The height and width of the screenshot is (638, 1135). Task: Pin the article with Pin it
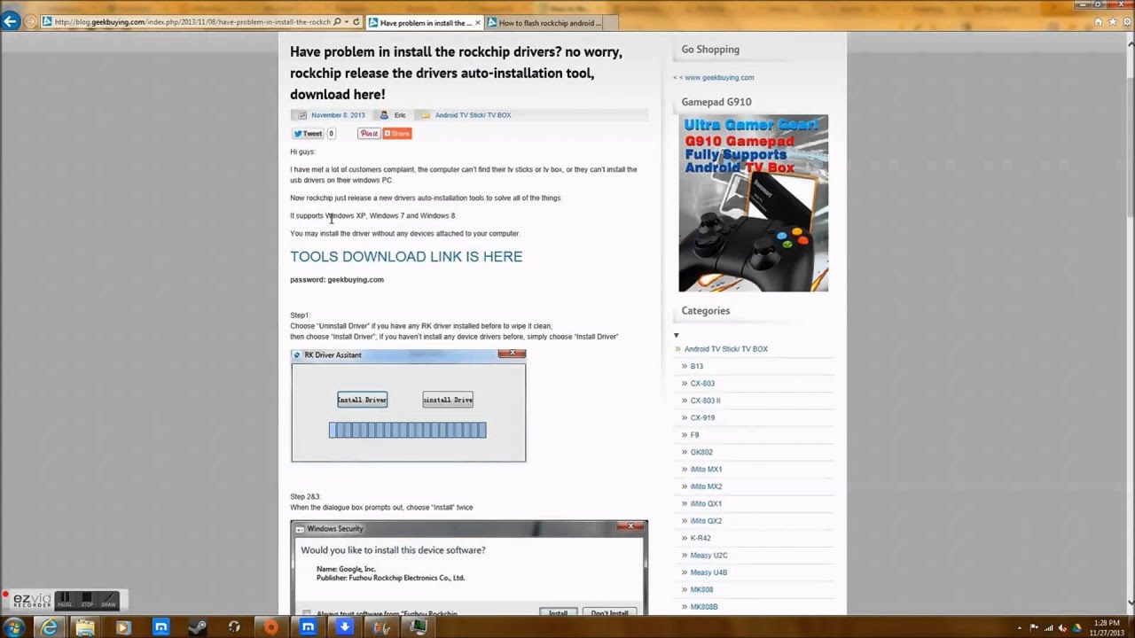coord(369,134)
